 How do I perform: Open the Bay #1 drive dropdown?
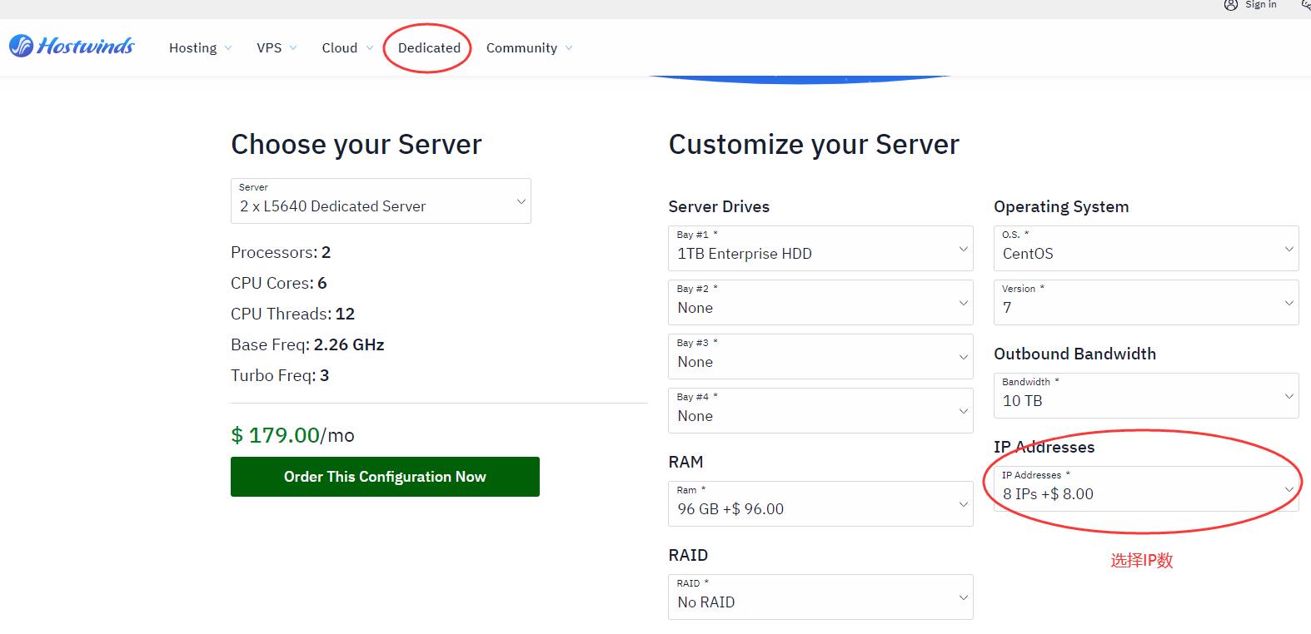(820, 248)
